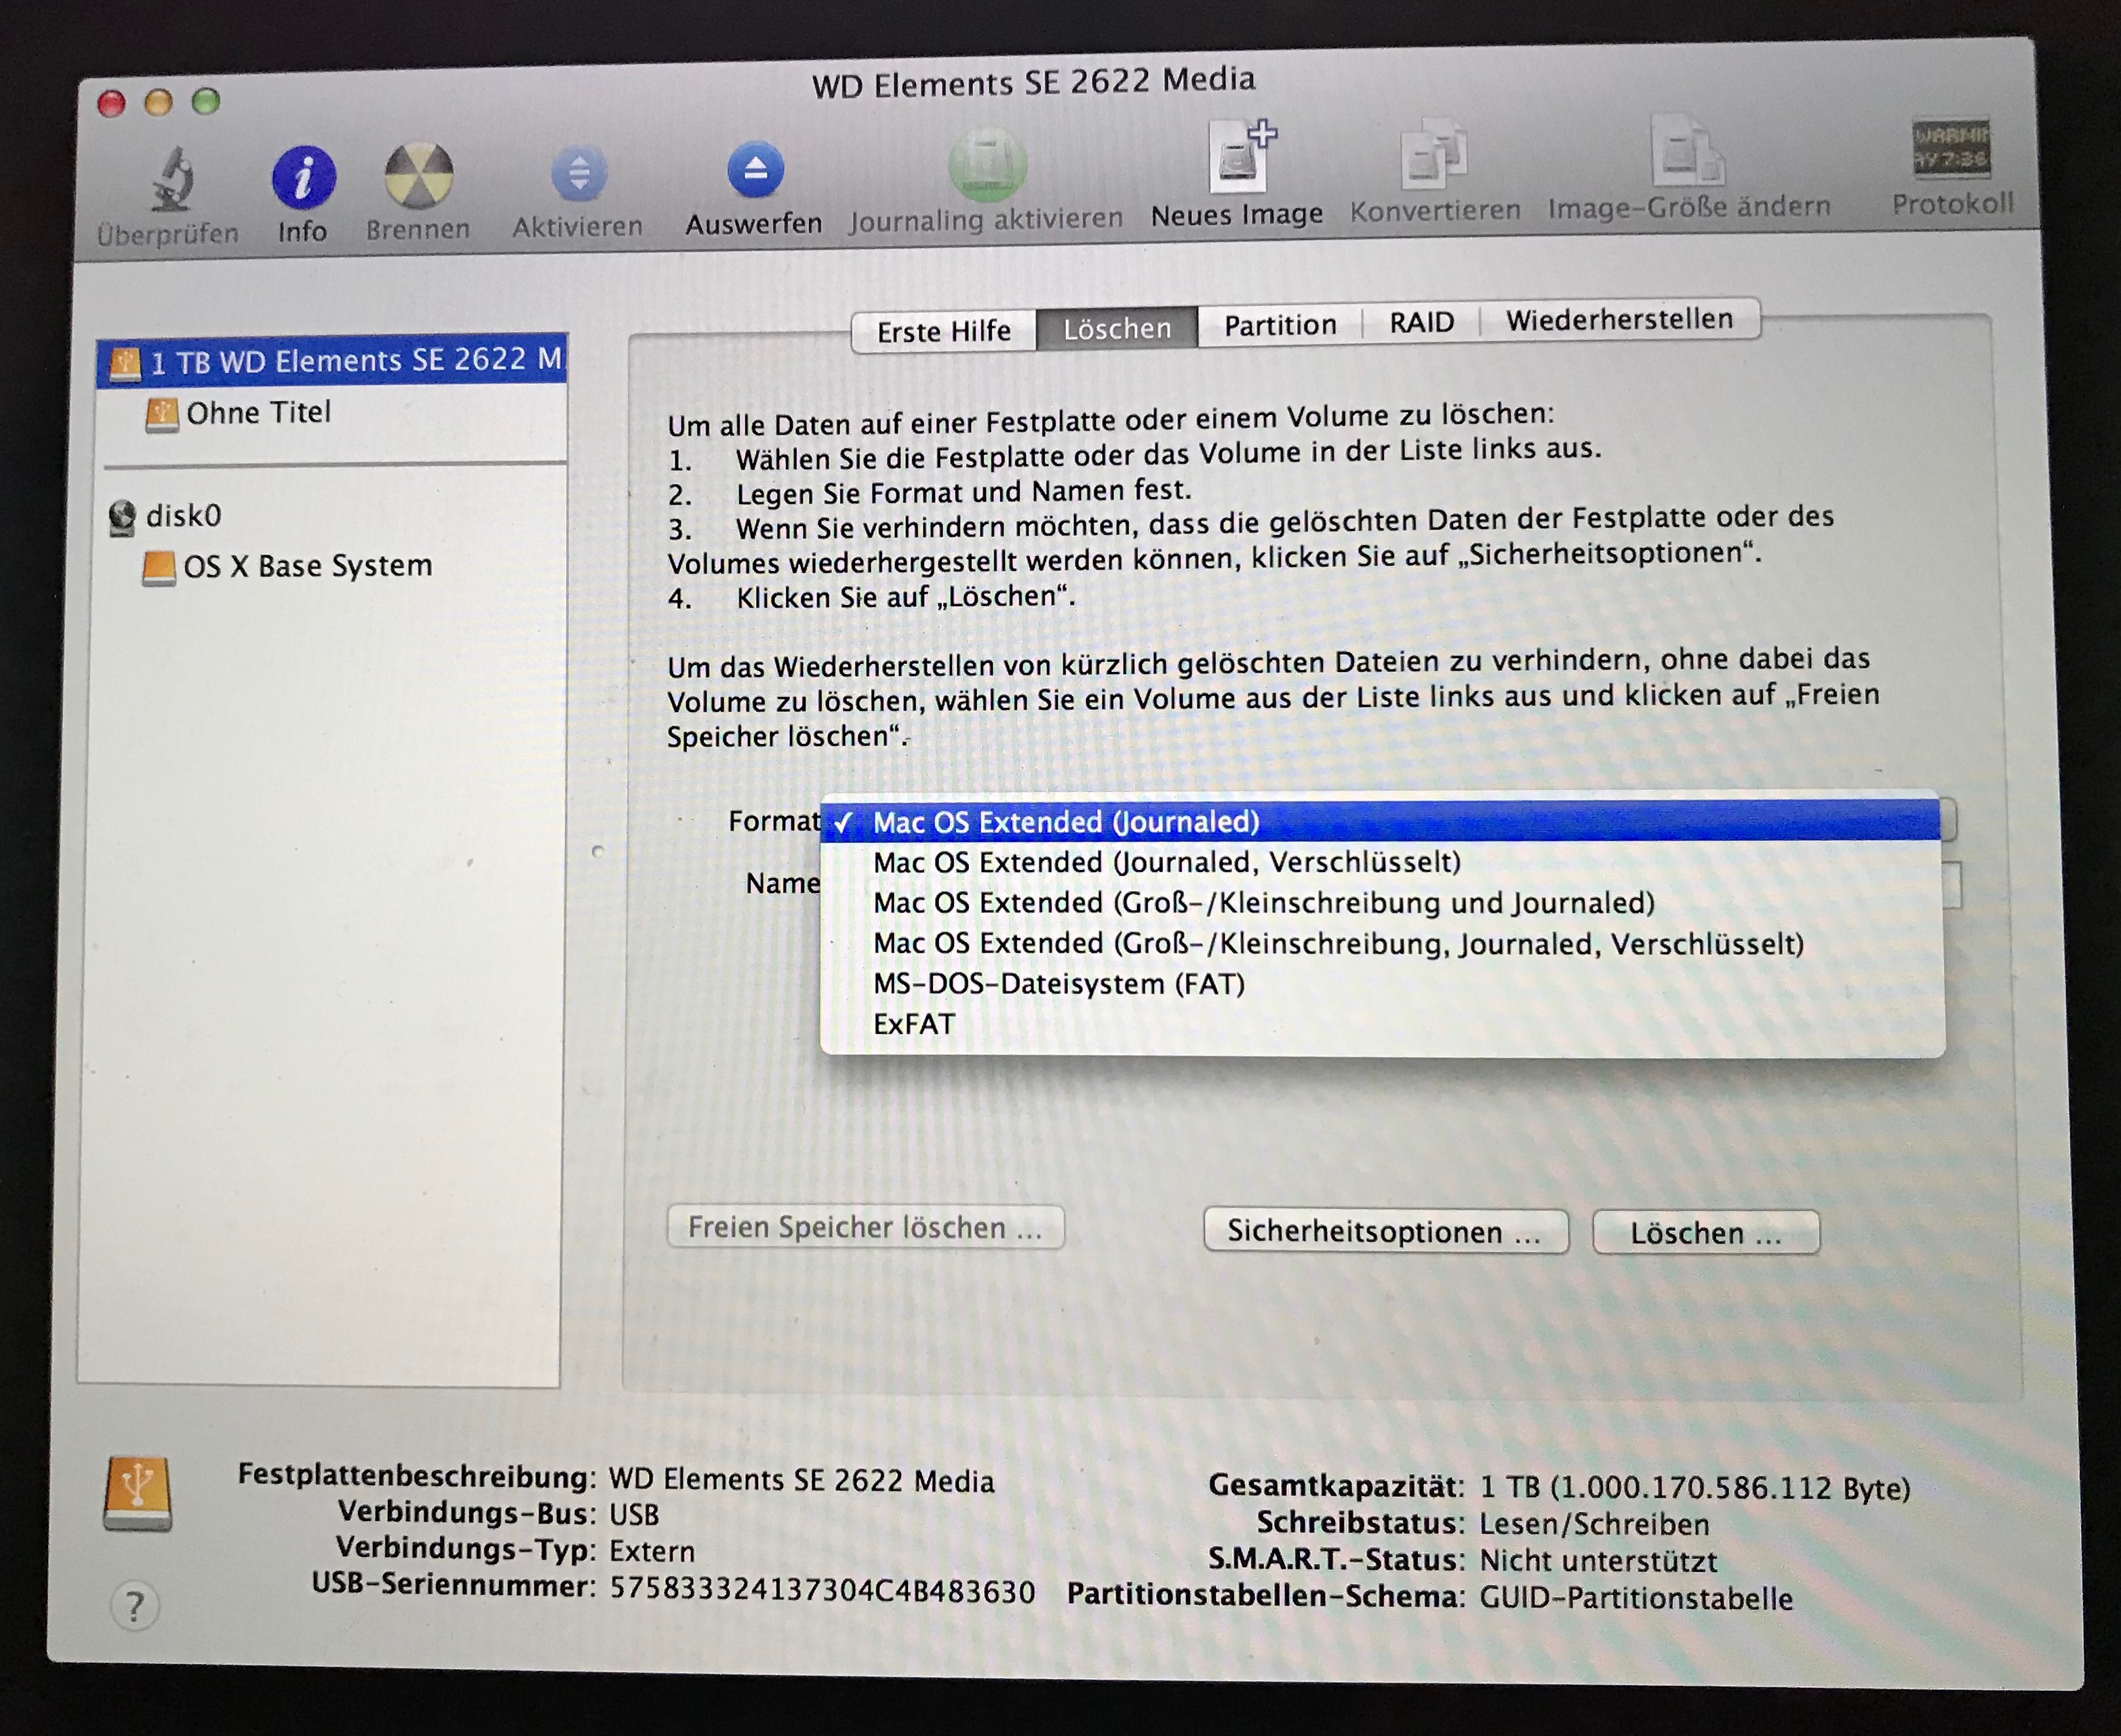Switch to the Erste Hilfe tab
Viewport: 2121px width, 1736px height.
943,331
